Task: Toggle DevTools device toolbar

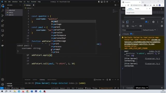Action: click(127, 22)
